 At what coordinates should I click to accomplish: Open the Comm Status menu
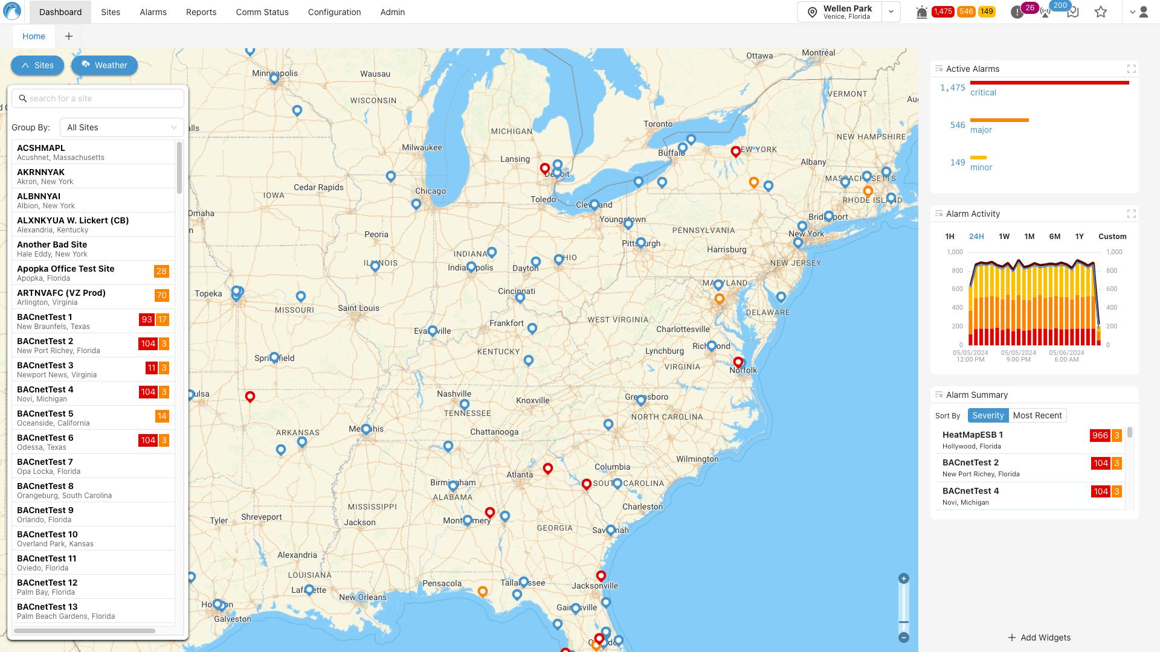point(262,12)
